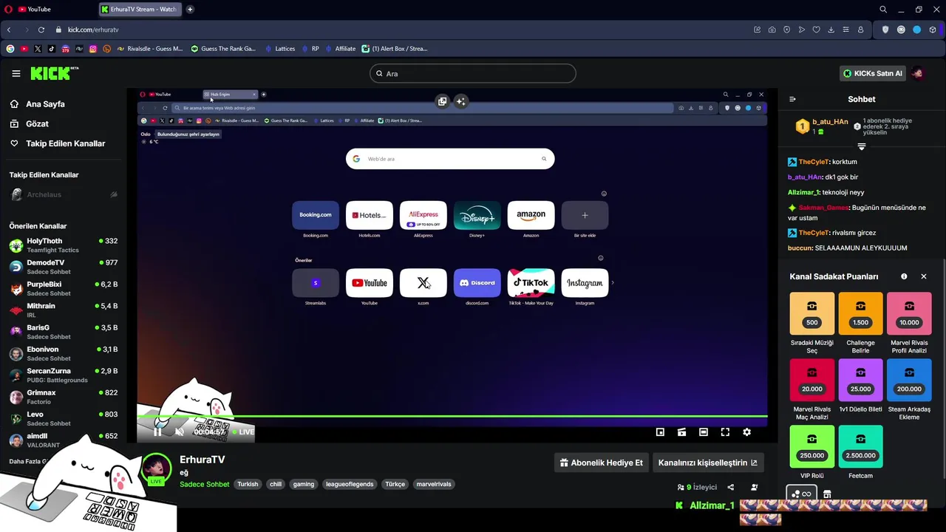Screen dimensions: 946x532
Task: Expand the gift leaderboard arrow
Action: (861, 146)
